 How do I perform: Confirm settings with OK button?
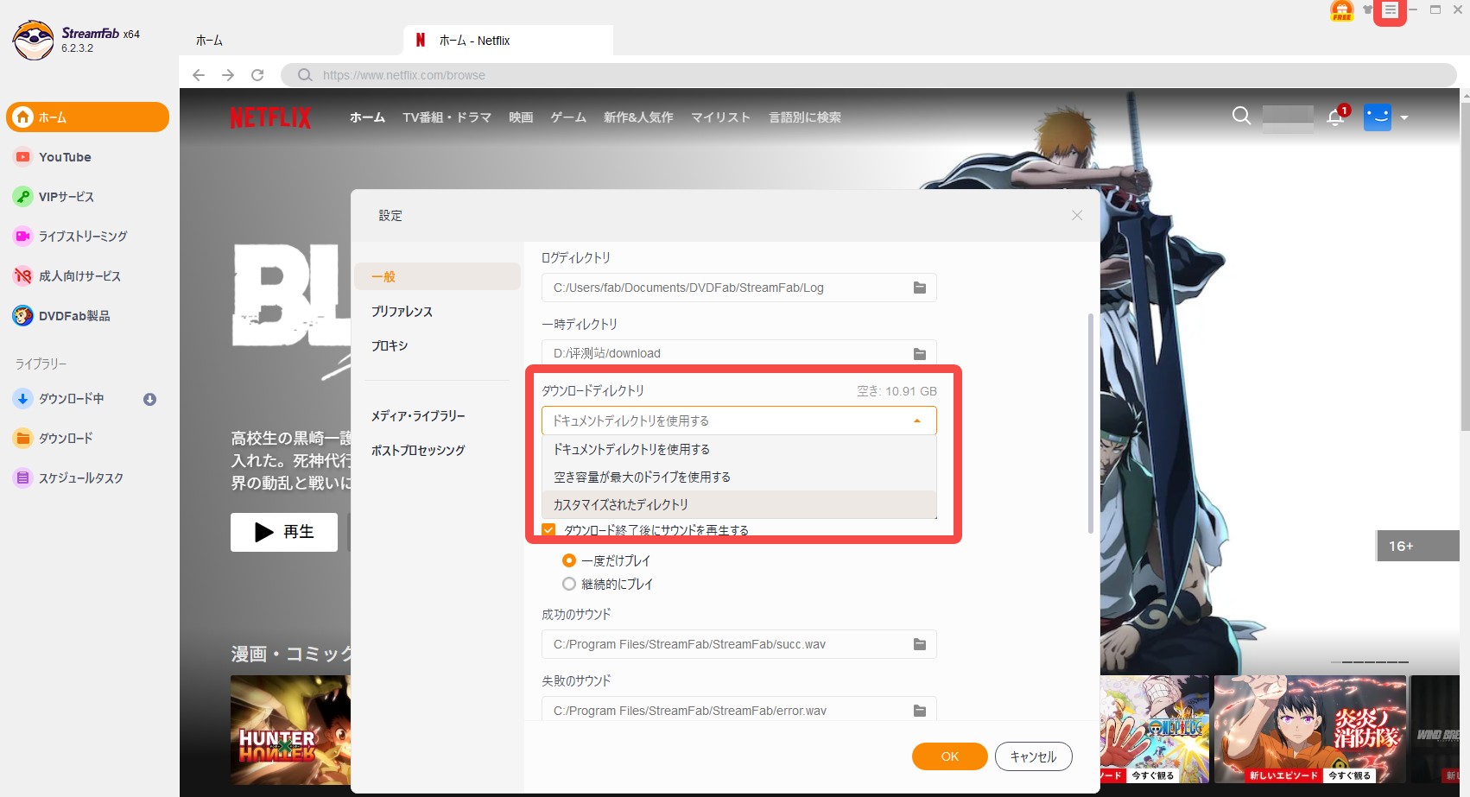pyautogui.click(x=950, y=756)
